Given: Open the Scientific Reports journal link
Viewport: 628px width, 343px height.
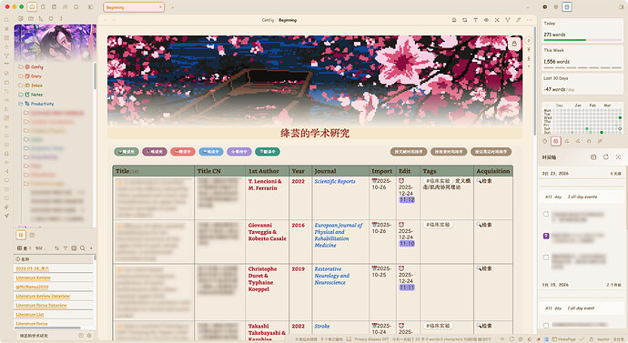Looking at the screenshot, I should tap(335, 181).
